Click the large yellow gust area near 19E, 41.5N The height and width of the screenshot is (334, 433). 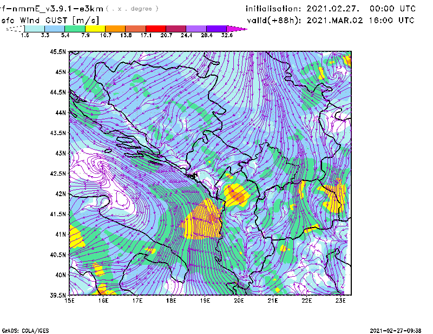tap(202, 219)
